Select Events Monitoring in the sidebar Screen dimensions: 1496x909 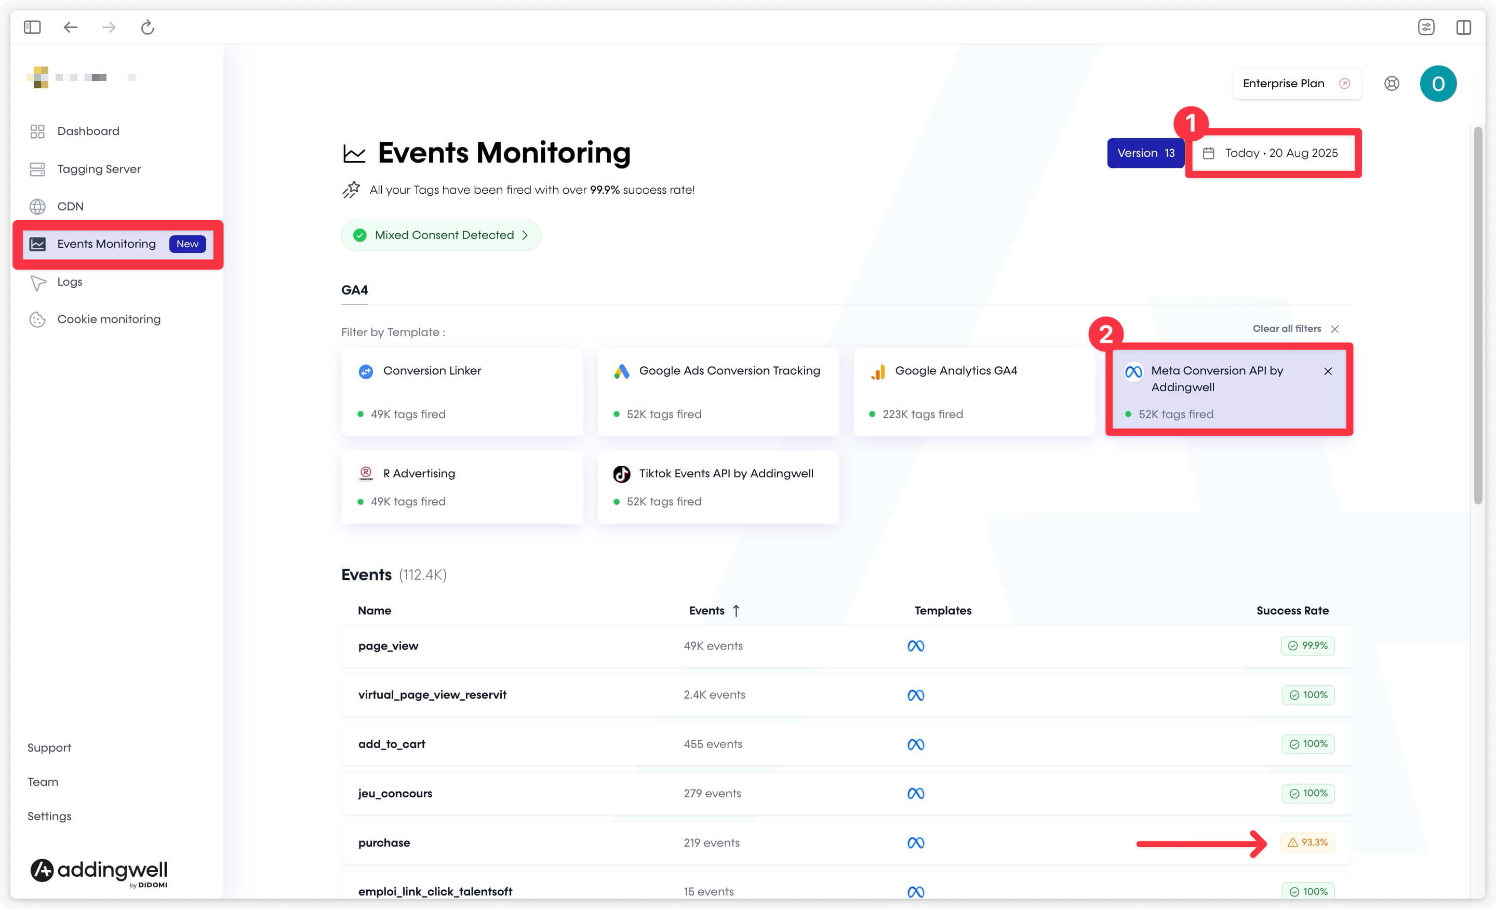[x=117, y=244]
